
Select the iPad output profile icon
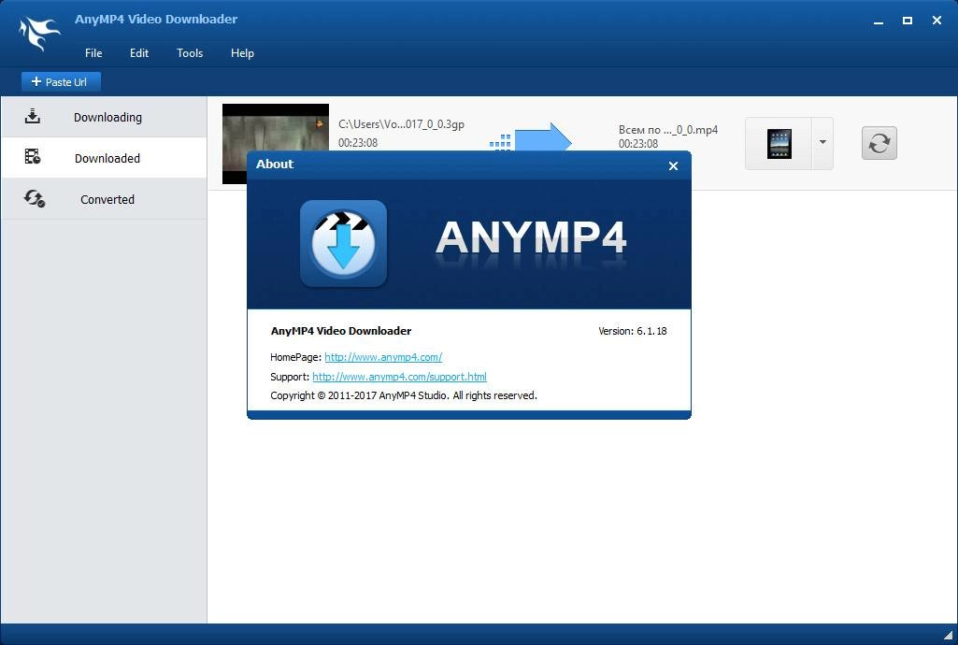pos(779,144)
